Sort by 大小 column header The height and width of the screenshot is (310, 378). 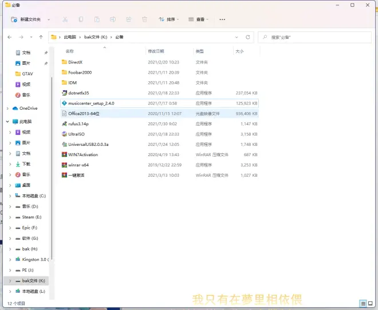tap(239, 51)
